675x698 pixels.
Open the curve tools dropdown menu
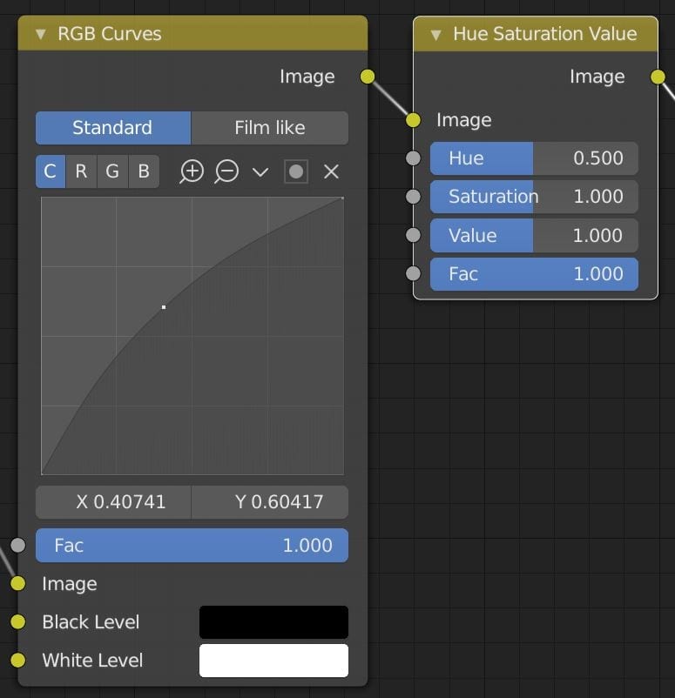pyautogui.click(x=260, y=171)
